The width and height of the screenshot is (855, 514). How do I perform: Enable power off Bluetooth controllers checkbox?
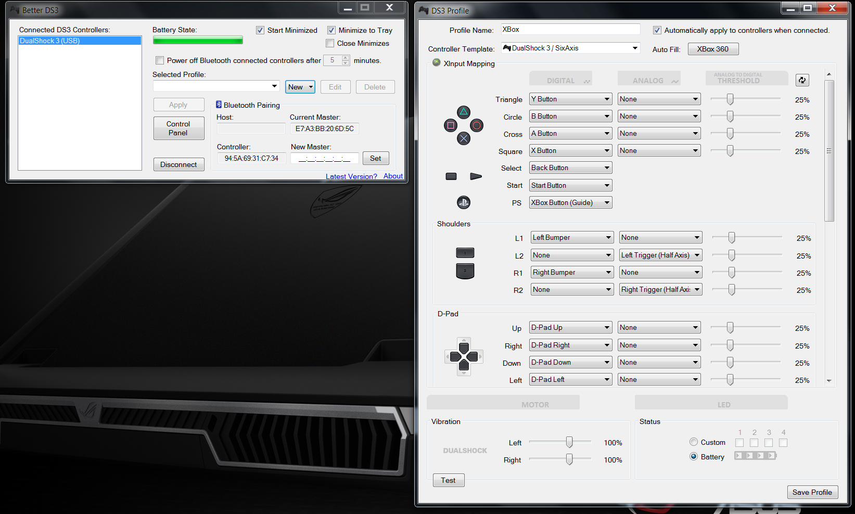click(x=160, y=60)
